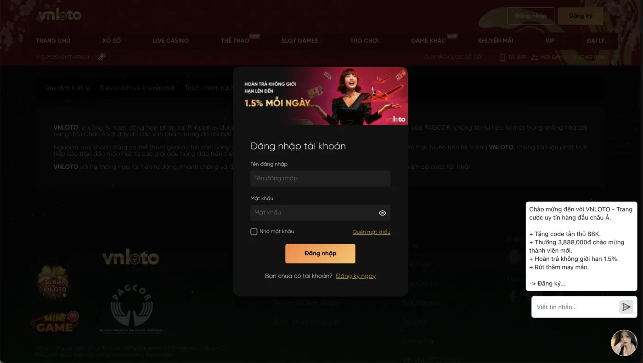
Task: Click the Tải App phone icon
Action: point(502,57)
